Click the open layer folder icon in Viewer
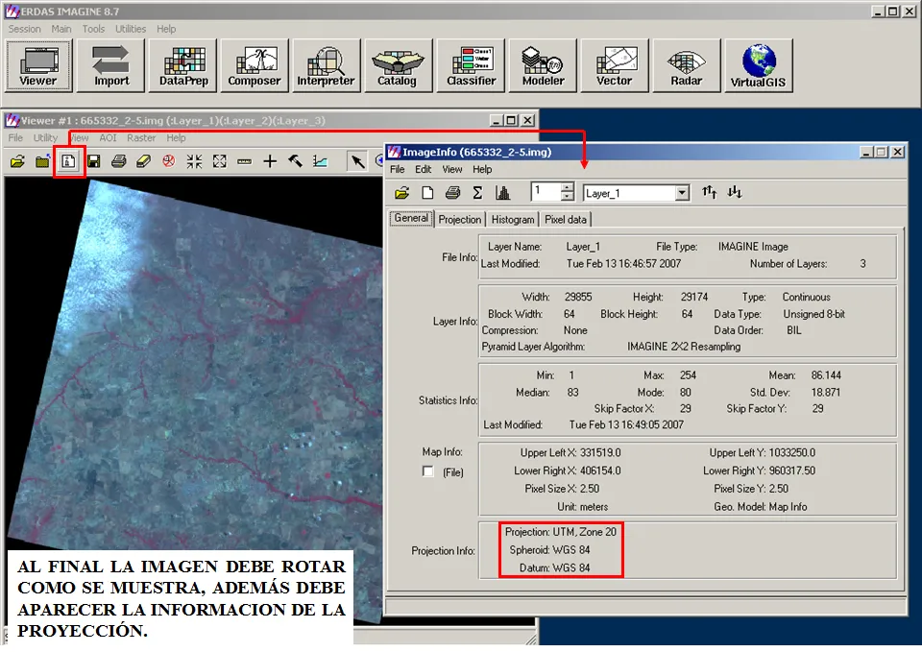The image size is (922, 652). coord(17,161)
